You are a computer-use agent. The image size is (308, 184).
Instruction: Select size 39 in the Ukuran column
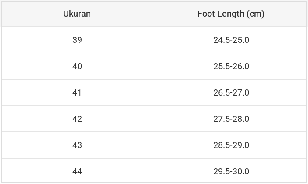[77, 40]
